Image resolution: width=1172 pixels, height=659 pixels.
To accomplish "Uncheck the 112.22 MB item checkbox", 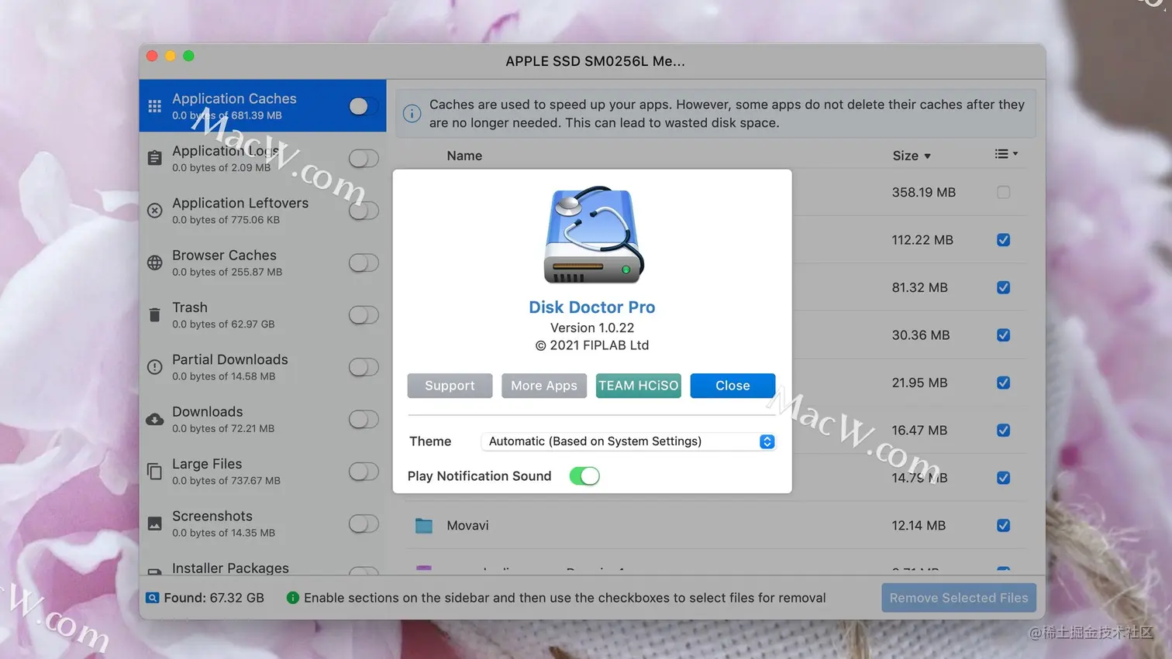I will point(1003,240).
